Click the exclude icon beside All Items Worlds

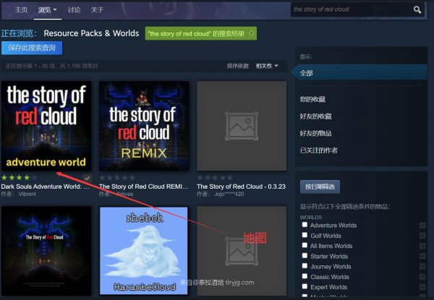422,246
